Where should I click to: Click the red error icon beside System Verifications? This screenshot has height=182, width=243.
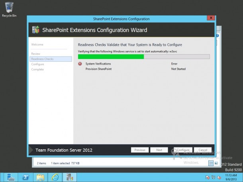click(x=80, y=64)
